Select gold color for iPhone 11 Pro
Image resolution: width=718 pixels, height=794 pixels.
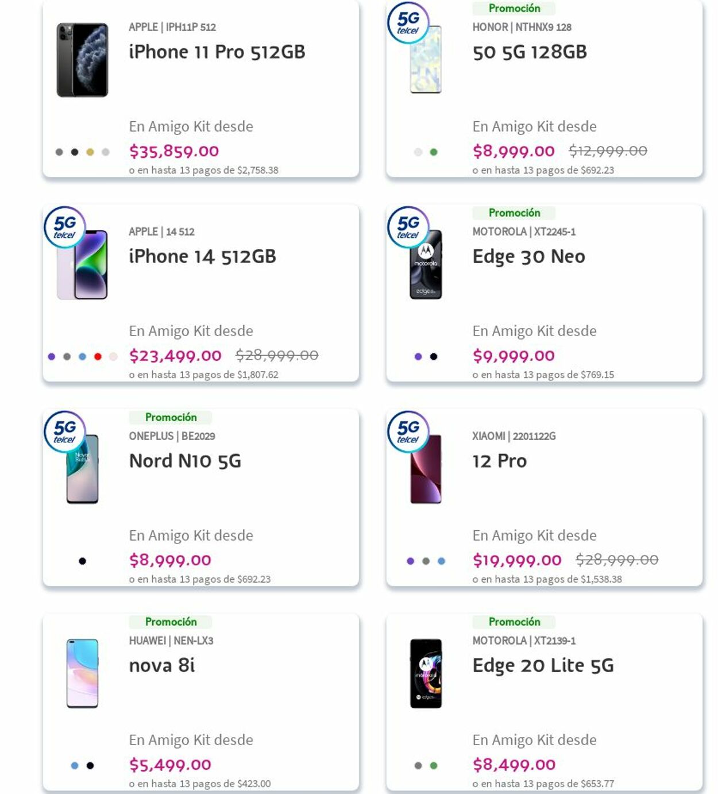pyautogui.click(x=90, y=152)
